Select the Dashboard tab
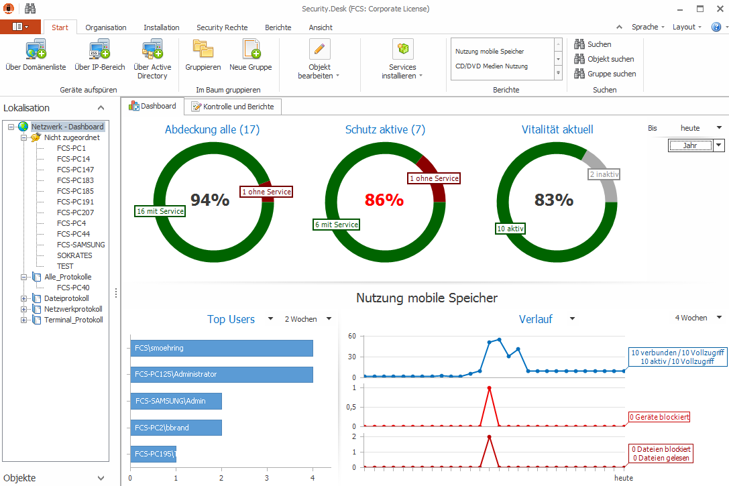This screenshot has width=729, height=486. click(x=152, y=106)
